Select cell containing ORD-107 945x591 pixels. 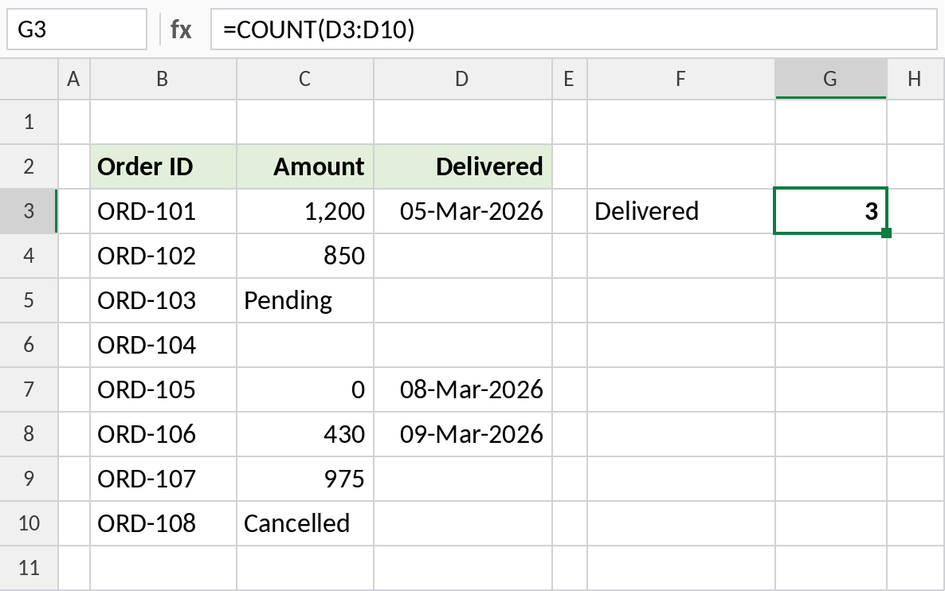(x=163, y=479)
